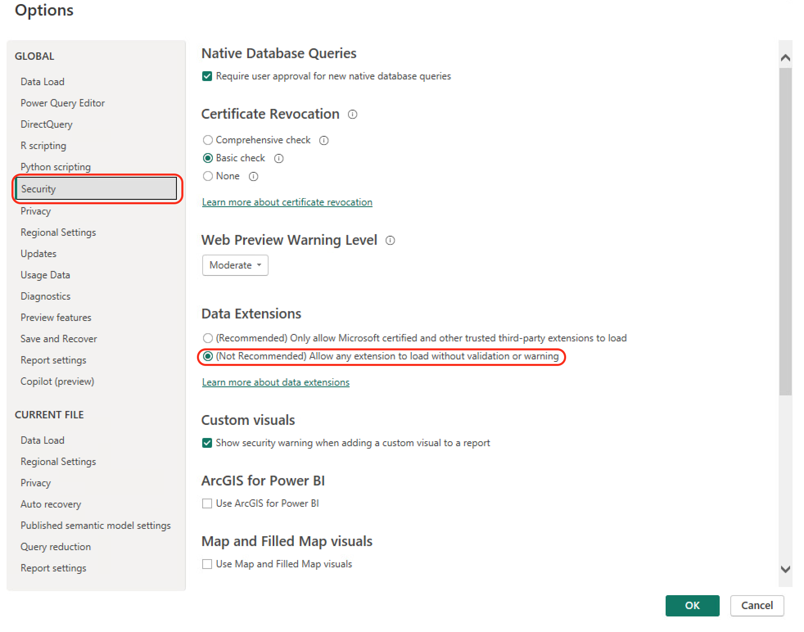Click the Web Preview Warning Level info icon
Image resolution: width=804 pixels, height=632 pixels.
click(x=391, y=241)
